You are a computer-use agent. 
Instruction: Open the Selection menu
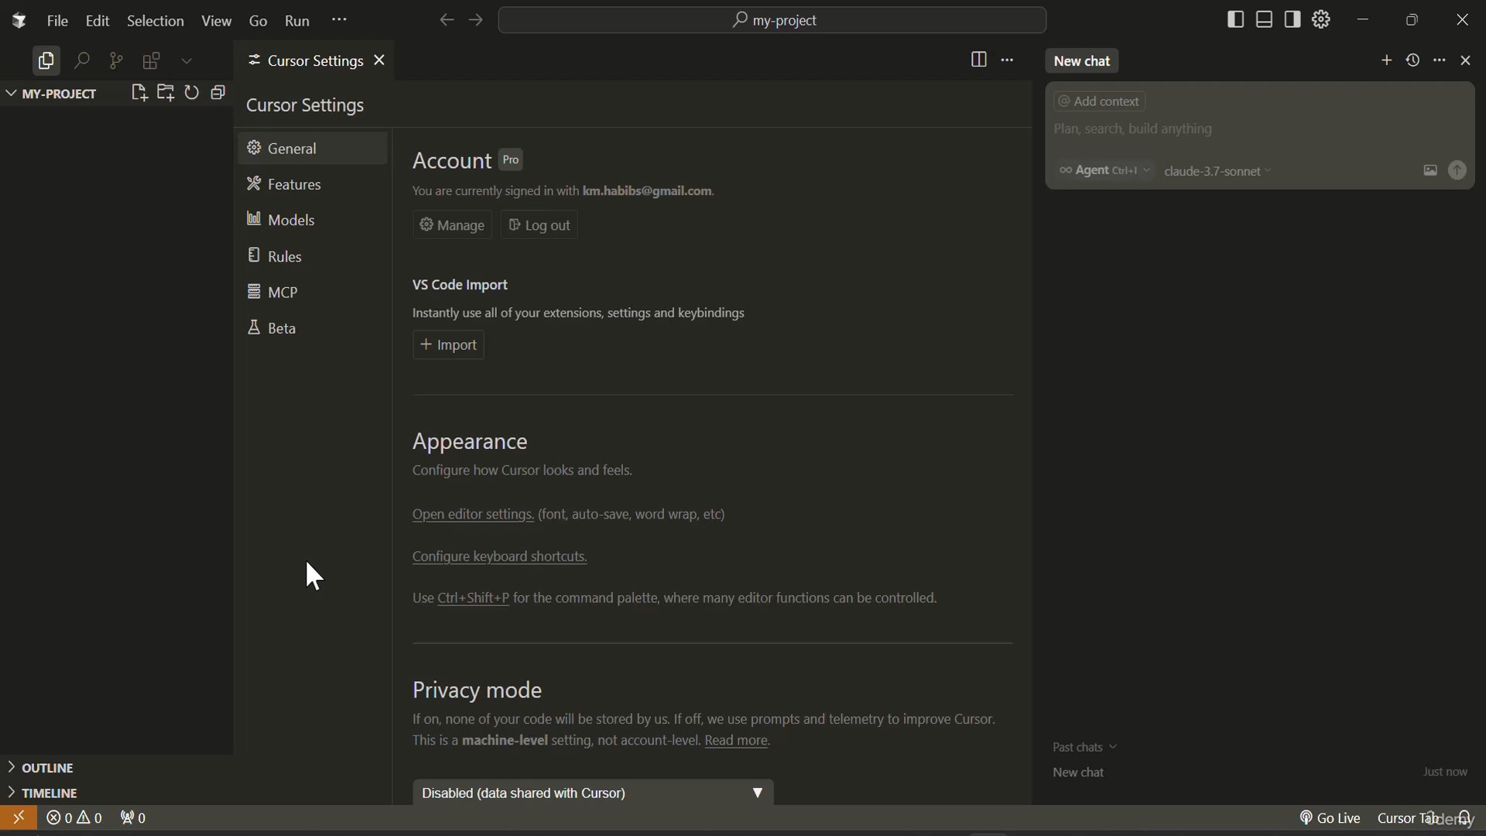click(156, 21)
